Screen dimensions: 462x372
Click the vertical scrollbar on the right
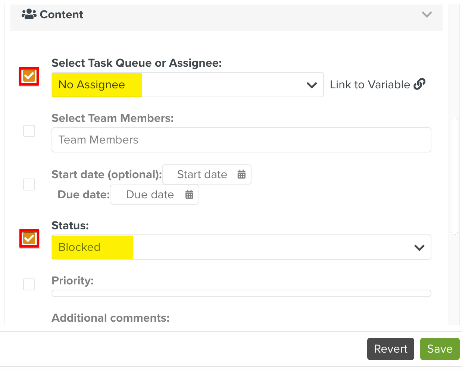click(454, 176)
